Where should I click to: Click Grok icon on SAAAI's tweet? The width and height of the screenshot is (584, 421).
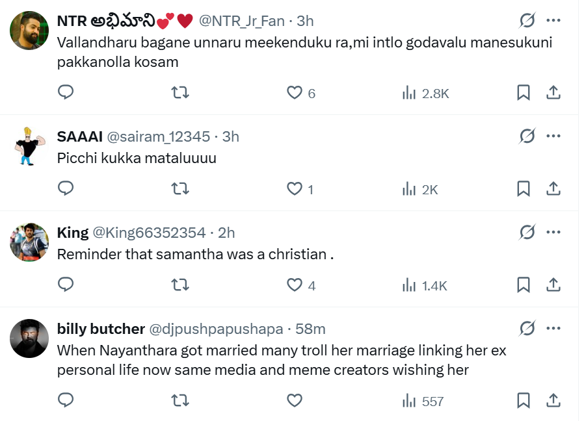[x=527, y=136]
